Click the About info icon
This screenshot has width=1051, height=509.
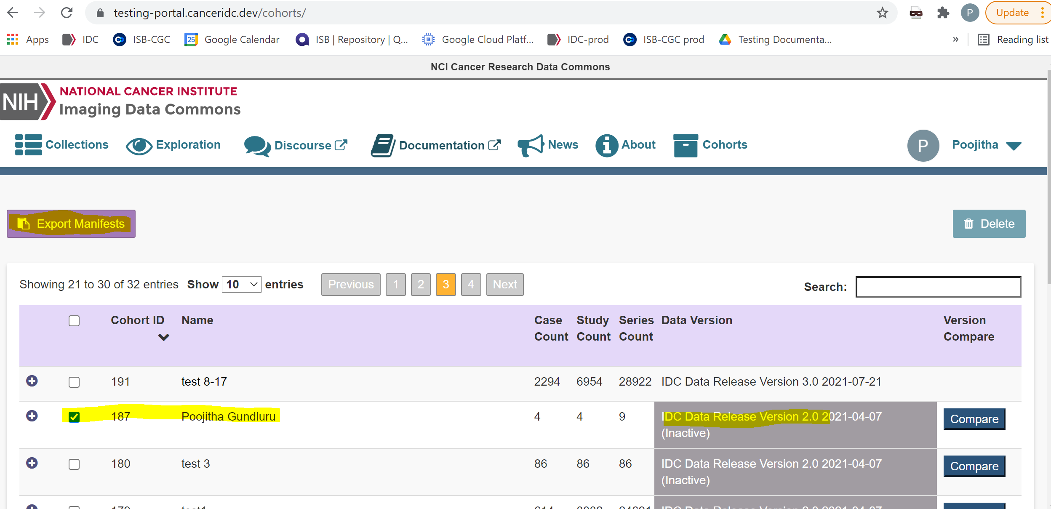click(x=606, y=145)
